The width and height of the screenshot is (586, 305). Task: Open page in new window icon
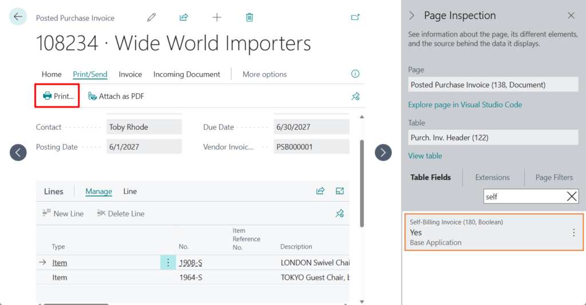[355, 18]
